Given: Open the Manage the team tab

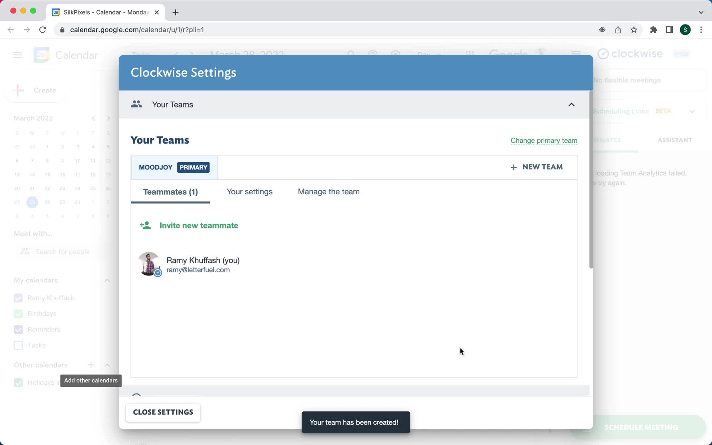Looking at the screenshot, I should pos(329,192).
